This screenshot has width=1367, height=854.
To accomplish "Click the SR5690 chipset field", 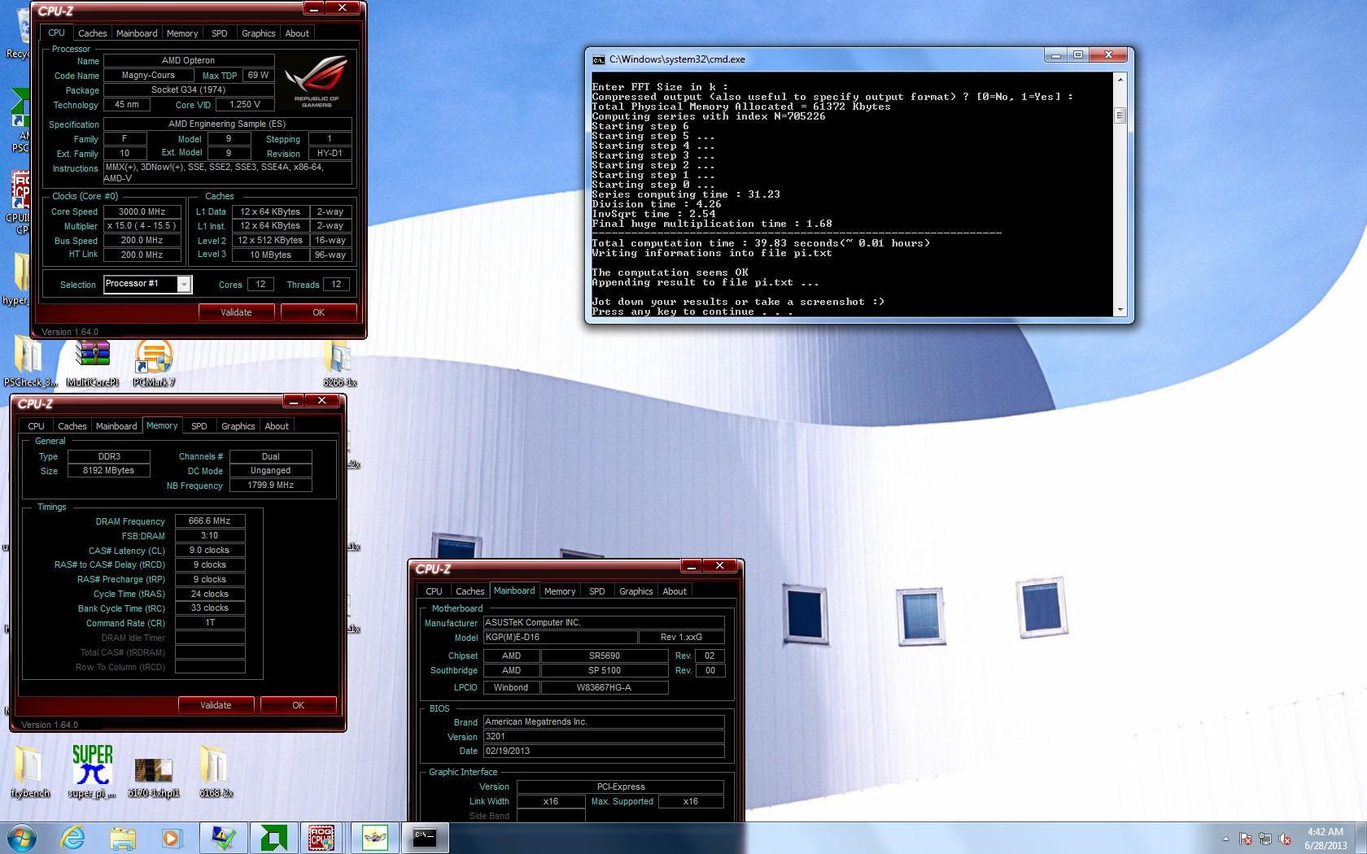I will 604,656.
